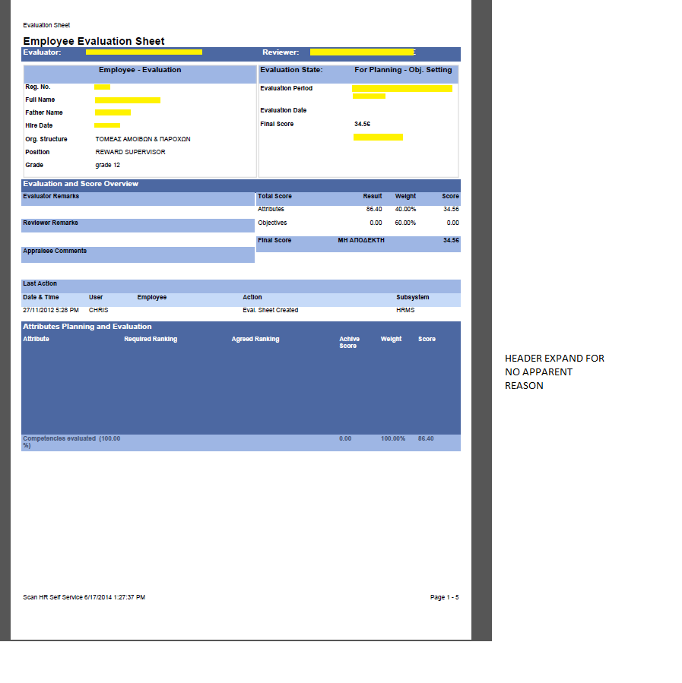This screenshot has height=683, width=682.
Task: Click the Page 1 - 5 footer text
Action: [444, 597]
